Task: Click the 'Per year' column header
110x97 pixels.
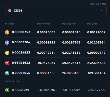Action: [x=92, y=24]
